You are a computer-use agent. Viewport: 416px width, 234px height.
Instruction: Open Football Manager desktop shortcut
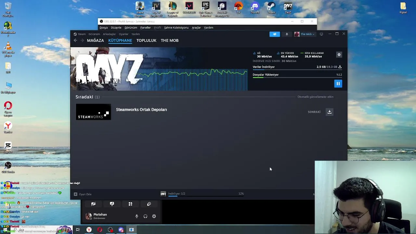click(x=222, y=9)
